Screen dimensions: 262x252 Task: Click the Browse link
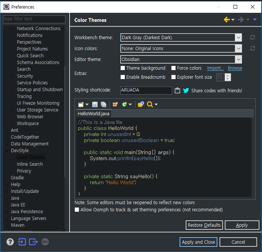click(x=235, y=68)
